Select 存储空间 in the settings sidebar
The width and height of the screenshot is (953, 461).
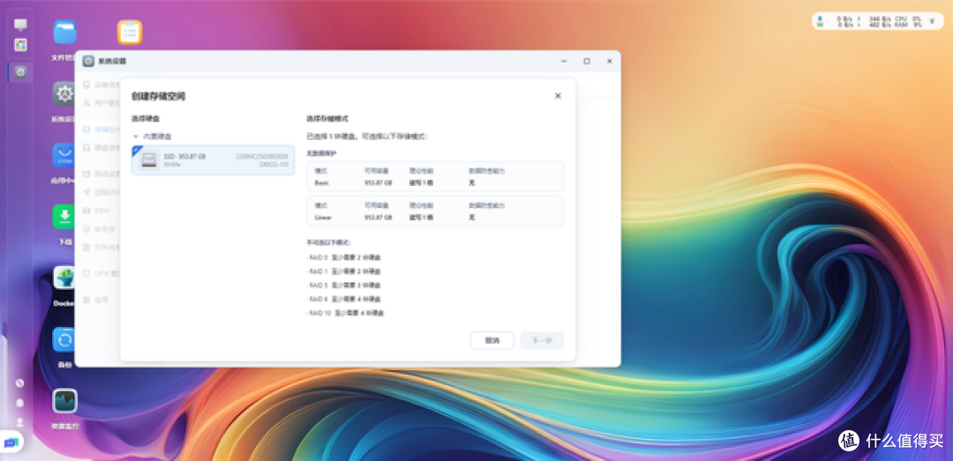(101, 130)
